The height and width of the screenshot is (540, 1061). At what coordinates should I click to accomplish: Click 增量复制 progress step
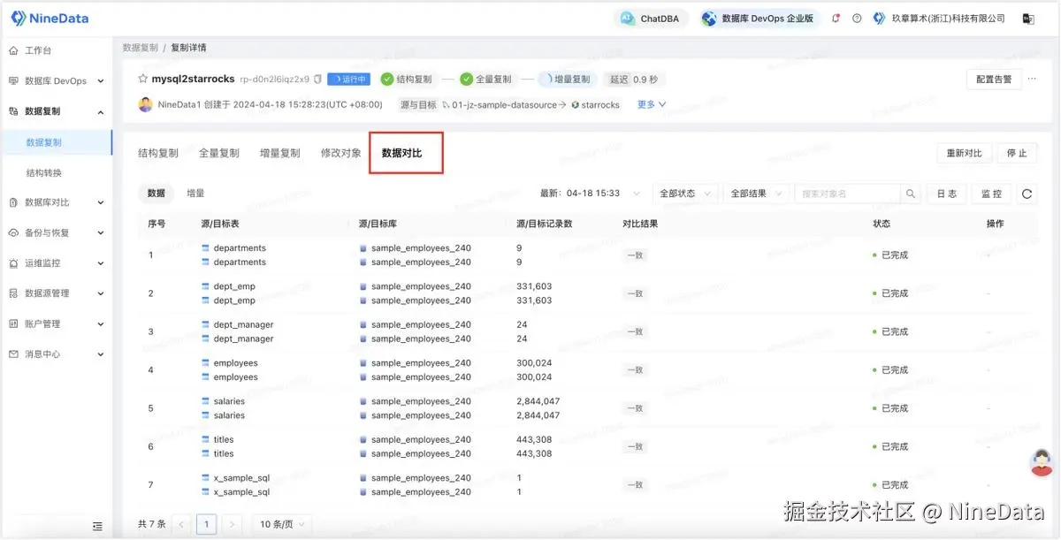(567, 79)
